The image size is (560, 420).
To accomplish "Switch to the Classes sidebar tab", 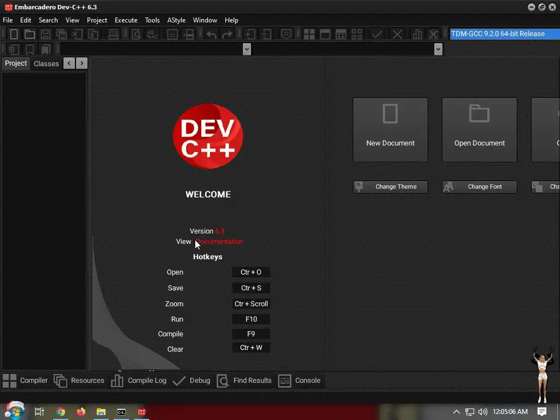I will click(46, 63).
